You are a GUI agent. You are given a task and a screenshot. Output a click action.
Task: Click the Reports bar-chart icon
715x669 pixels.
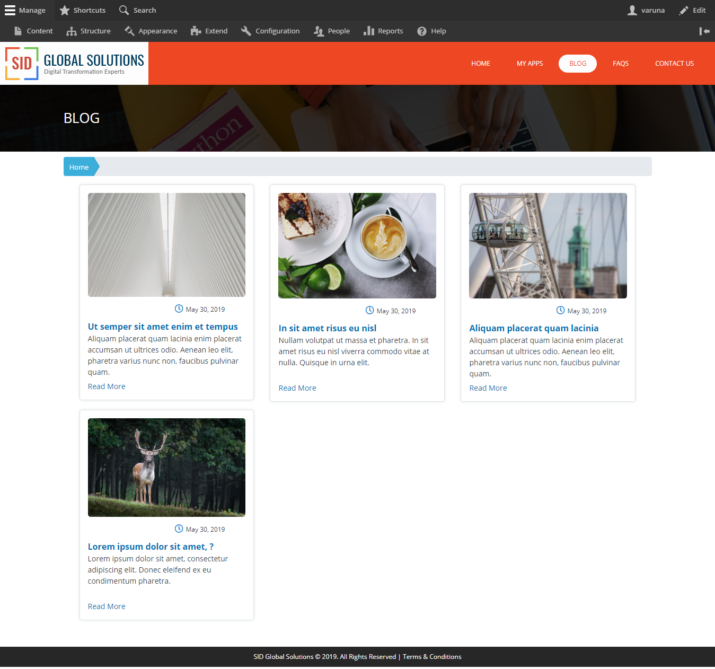point(368,31)
